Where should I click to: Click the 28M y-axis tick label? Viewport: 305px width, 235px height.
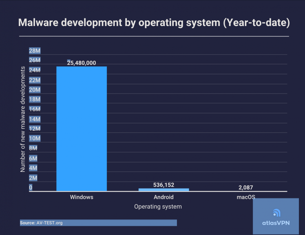[x=34, y=51]
